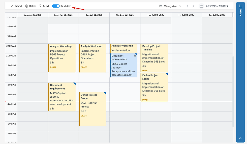Select the Sun Jun 29, 2025 column header
This screenshot has height=144, width=247.
click(33, 15)
